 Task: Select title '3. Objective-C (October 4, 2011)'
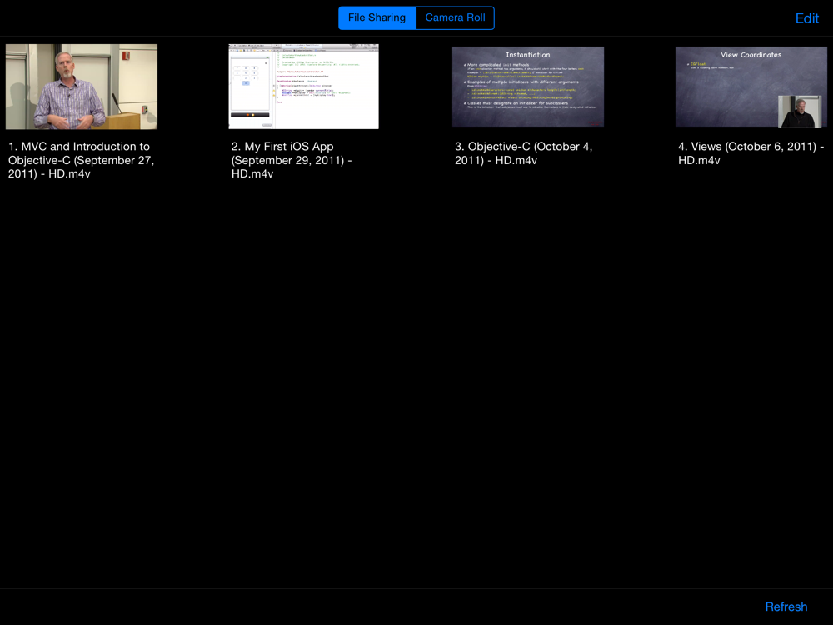pyautogui.click(x=523, y=153)
